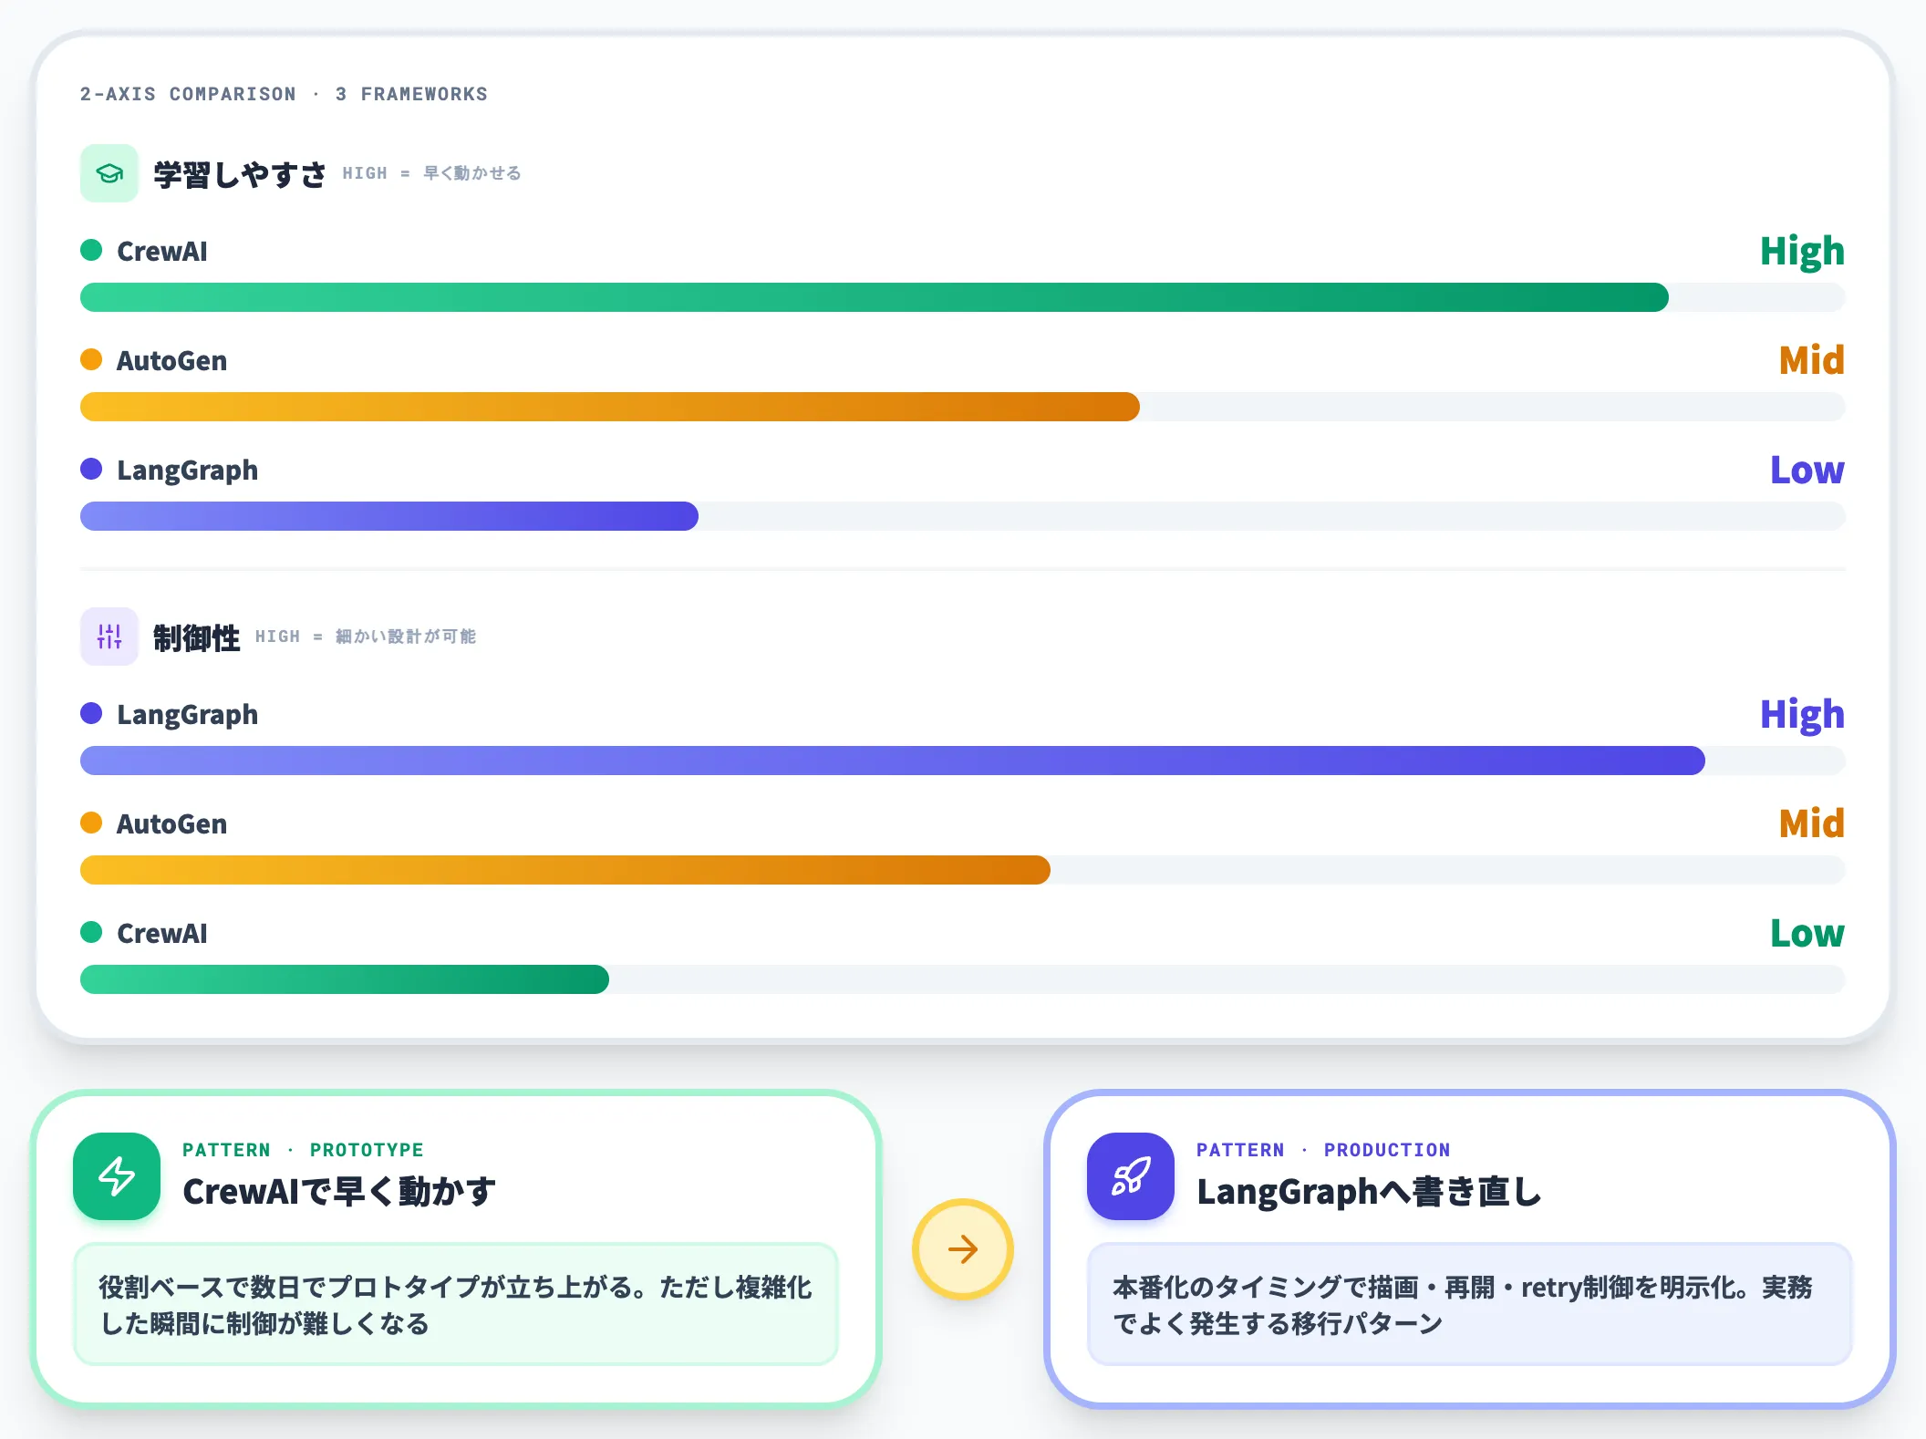Click the 本番化のタイミング production description box
Screen dimensions: 1926x1439
click(1470, 1304)
